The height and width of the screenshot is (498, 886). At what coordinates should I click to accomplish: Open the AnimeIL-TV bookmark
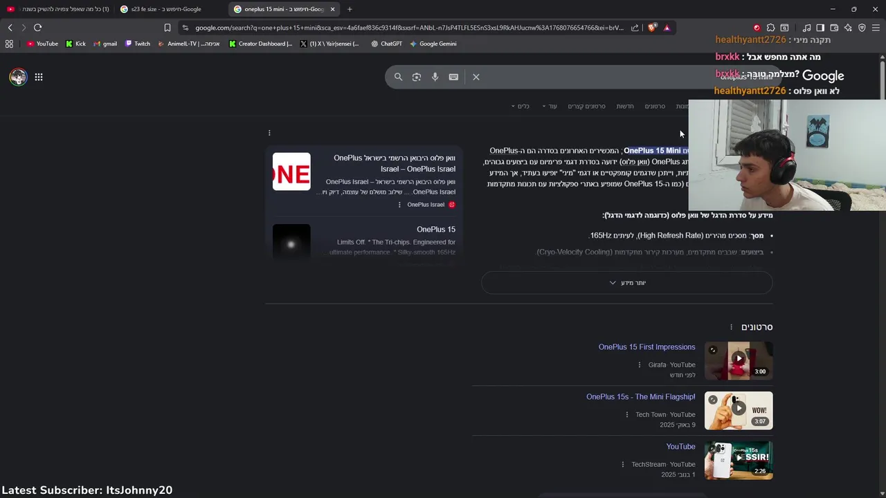(x=188, y=44)
